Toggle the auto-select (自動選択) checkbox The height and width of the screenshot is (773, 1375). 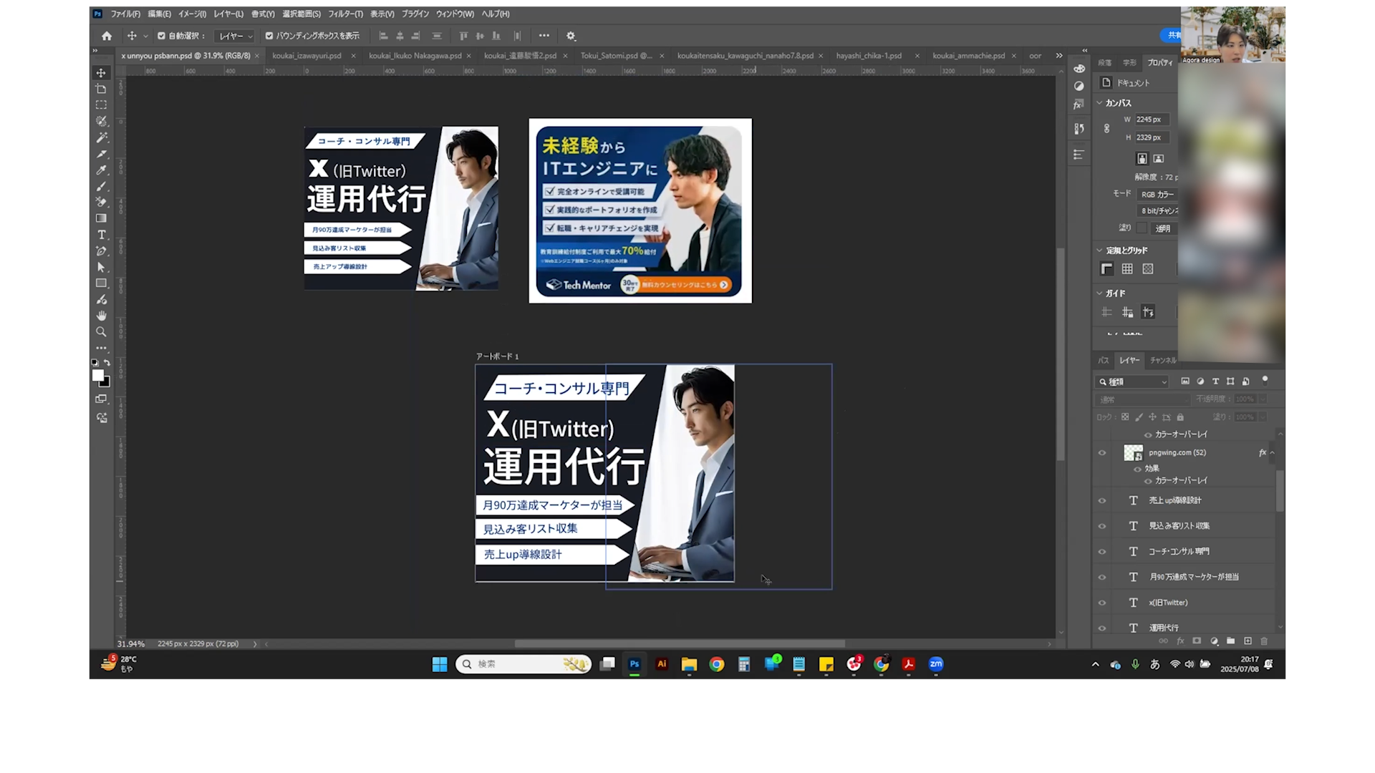[161, 36]
